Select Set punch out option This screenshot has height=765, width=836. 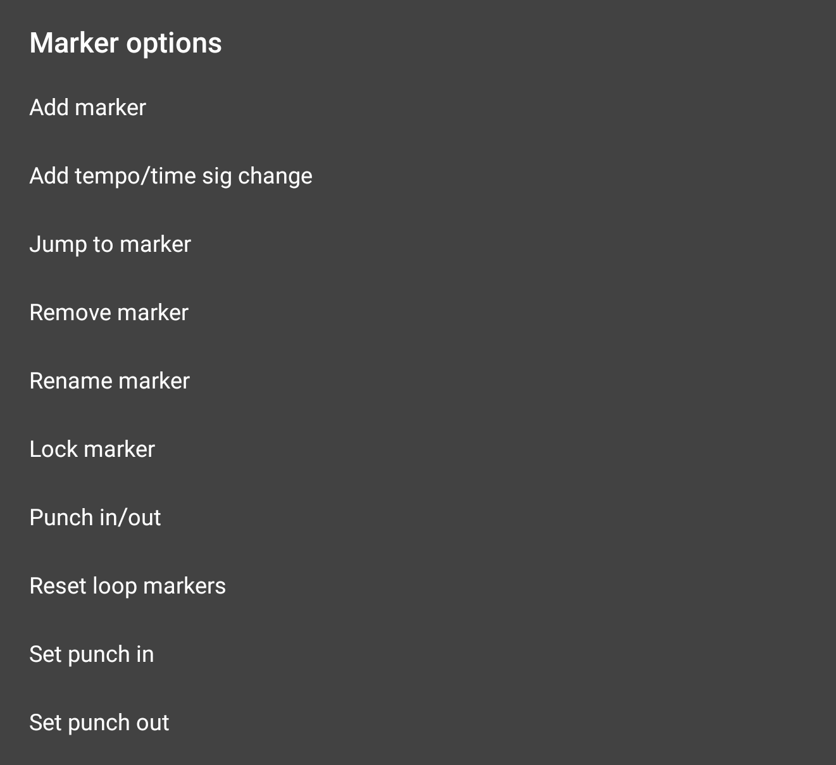pyautogui.click(x=99, y=723)
